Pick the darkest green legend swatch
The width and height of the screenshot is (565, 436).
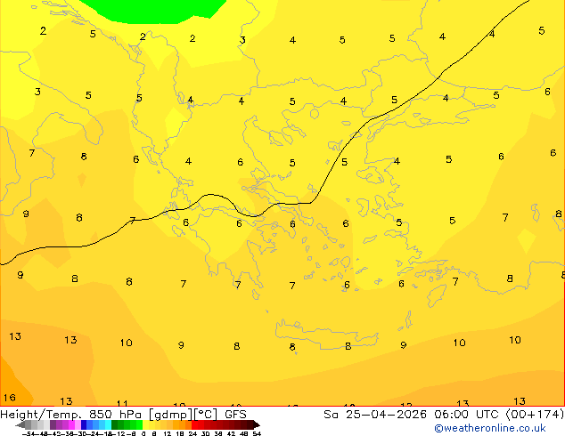115,424
